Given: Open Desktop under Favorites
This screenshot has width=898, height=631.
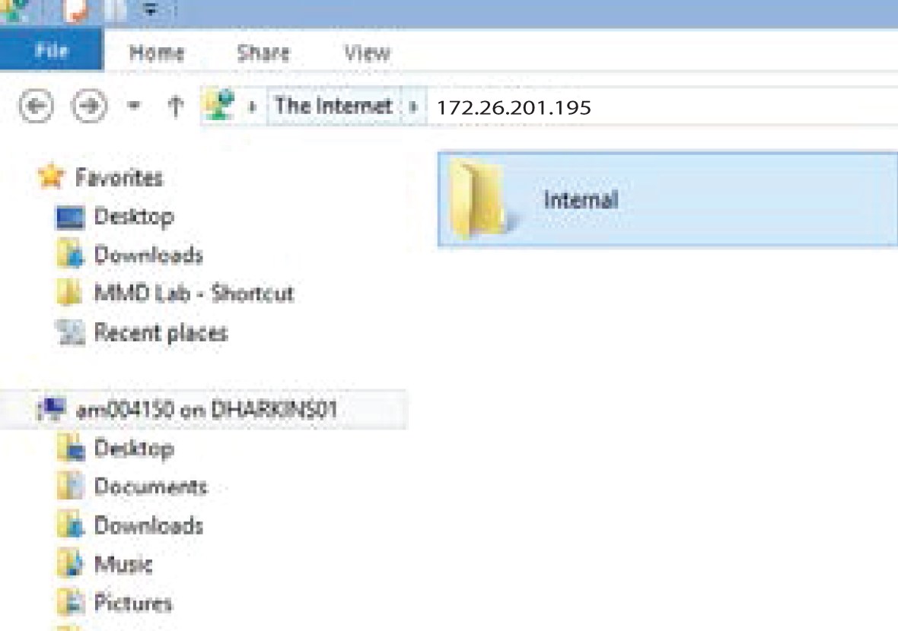Looking at the screenshot, I should [134, 217].
